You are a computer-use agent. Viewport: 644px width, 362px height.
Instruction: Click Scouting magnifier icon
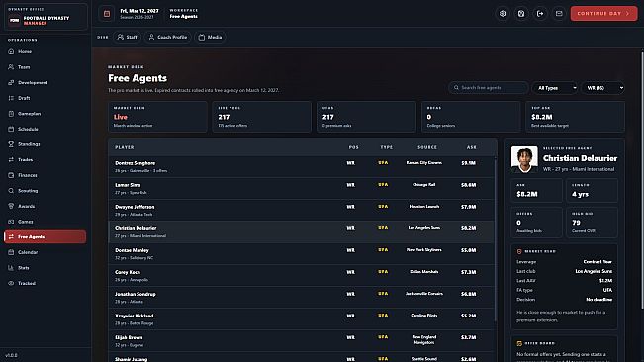[x=11, y=191]
